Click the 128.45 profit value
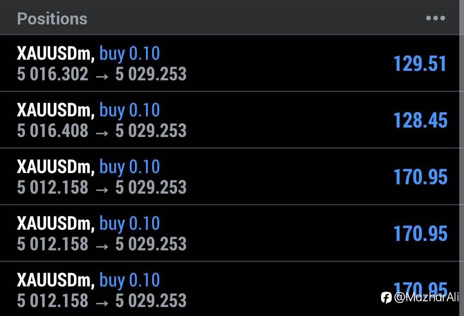 click(x=420, y=121)
